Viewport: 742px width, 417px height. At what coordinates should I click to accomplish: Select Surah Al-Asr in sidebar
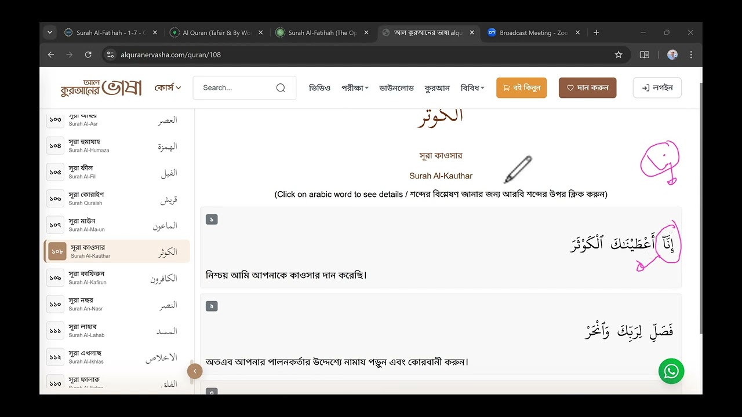(117, 119)
